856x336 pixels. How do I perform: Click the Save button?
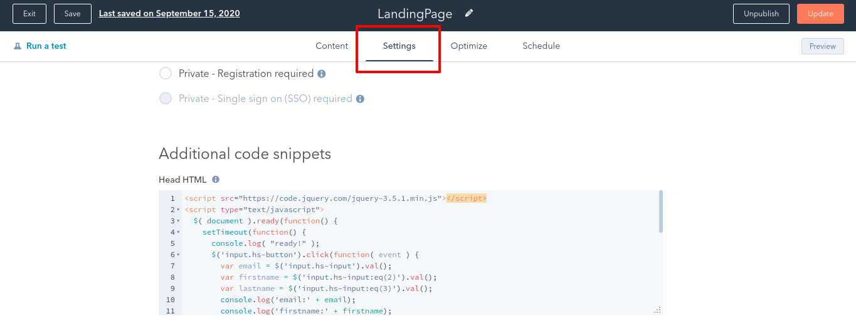coord(73,14)
